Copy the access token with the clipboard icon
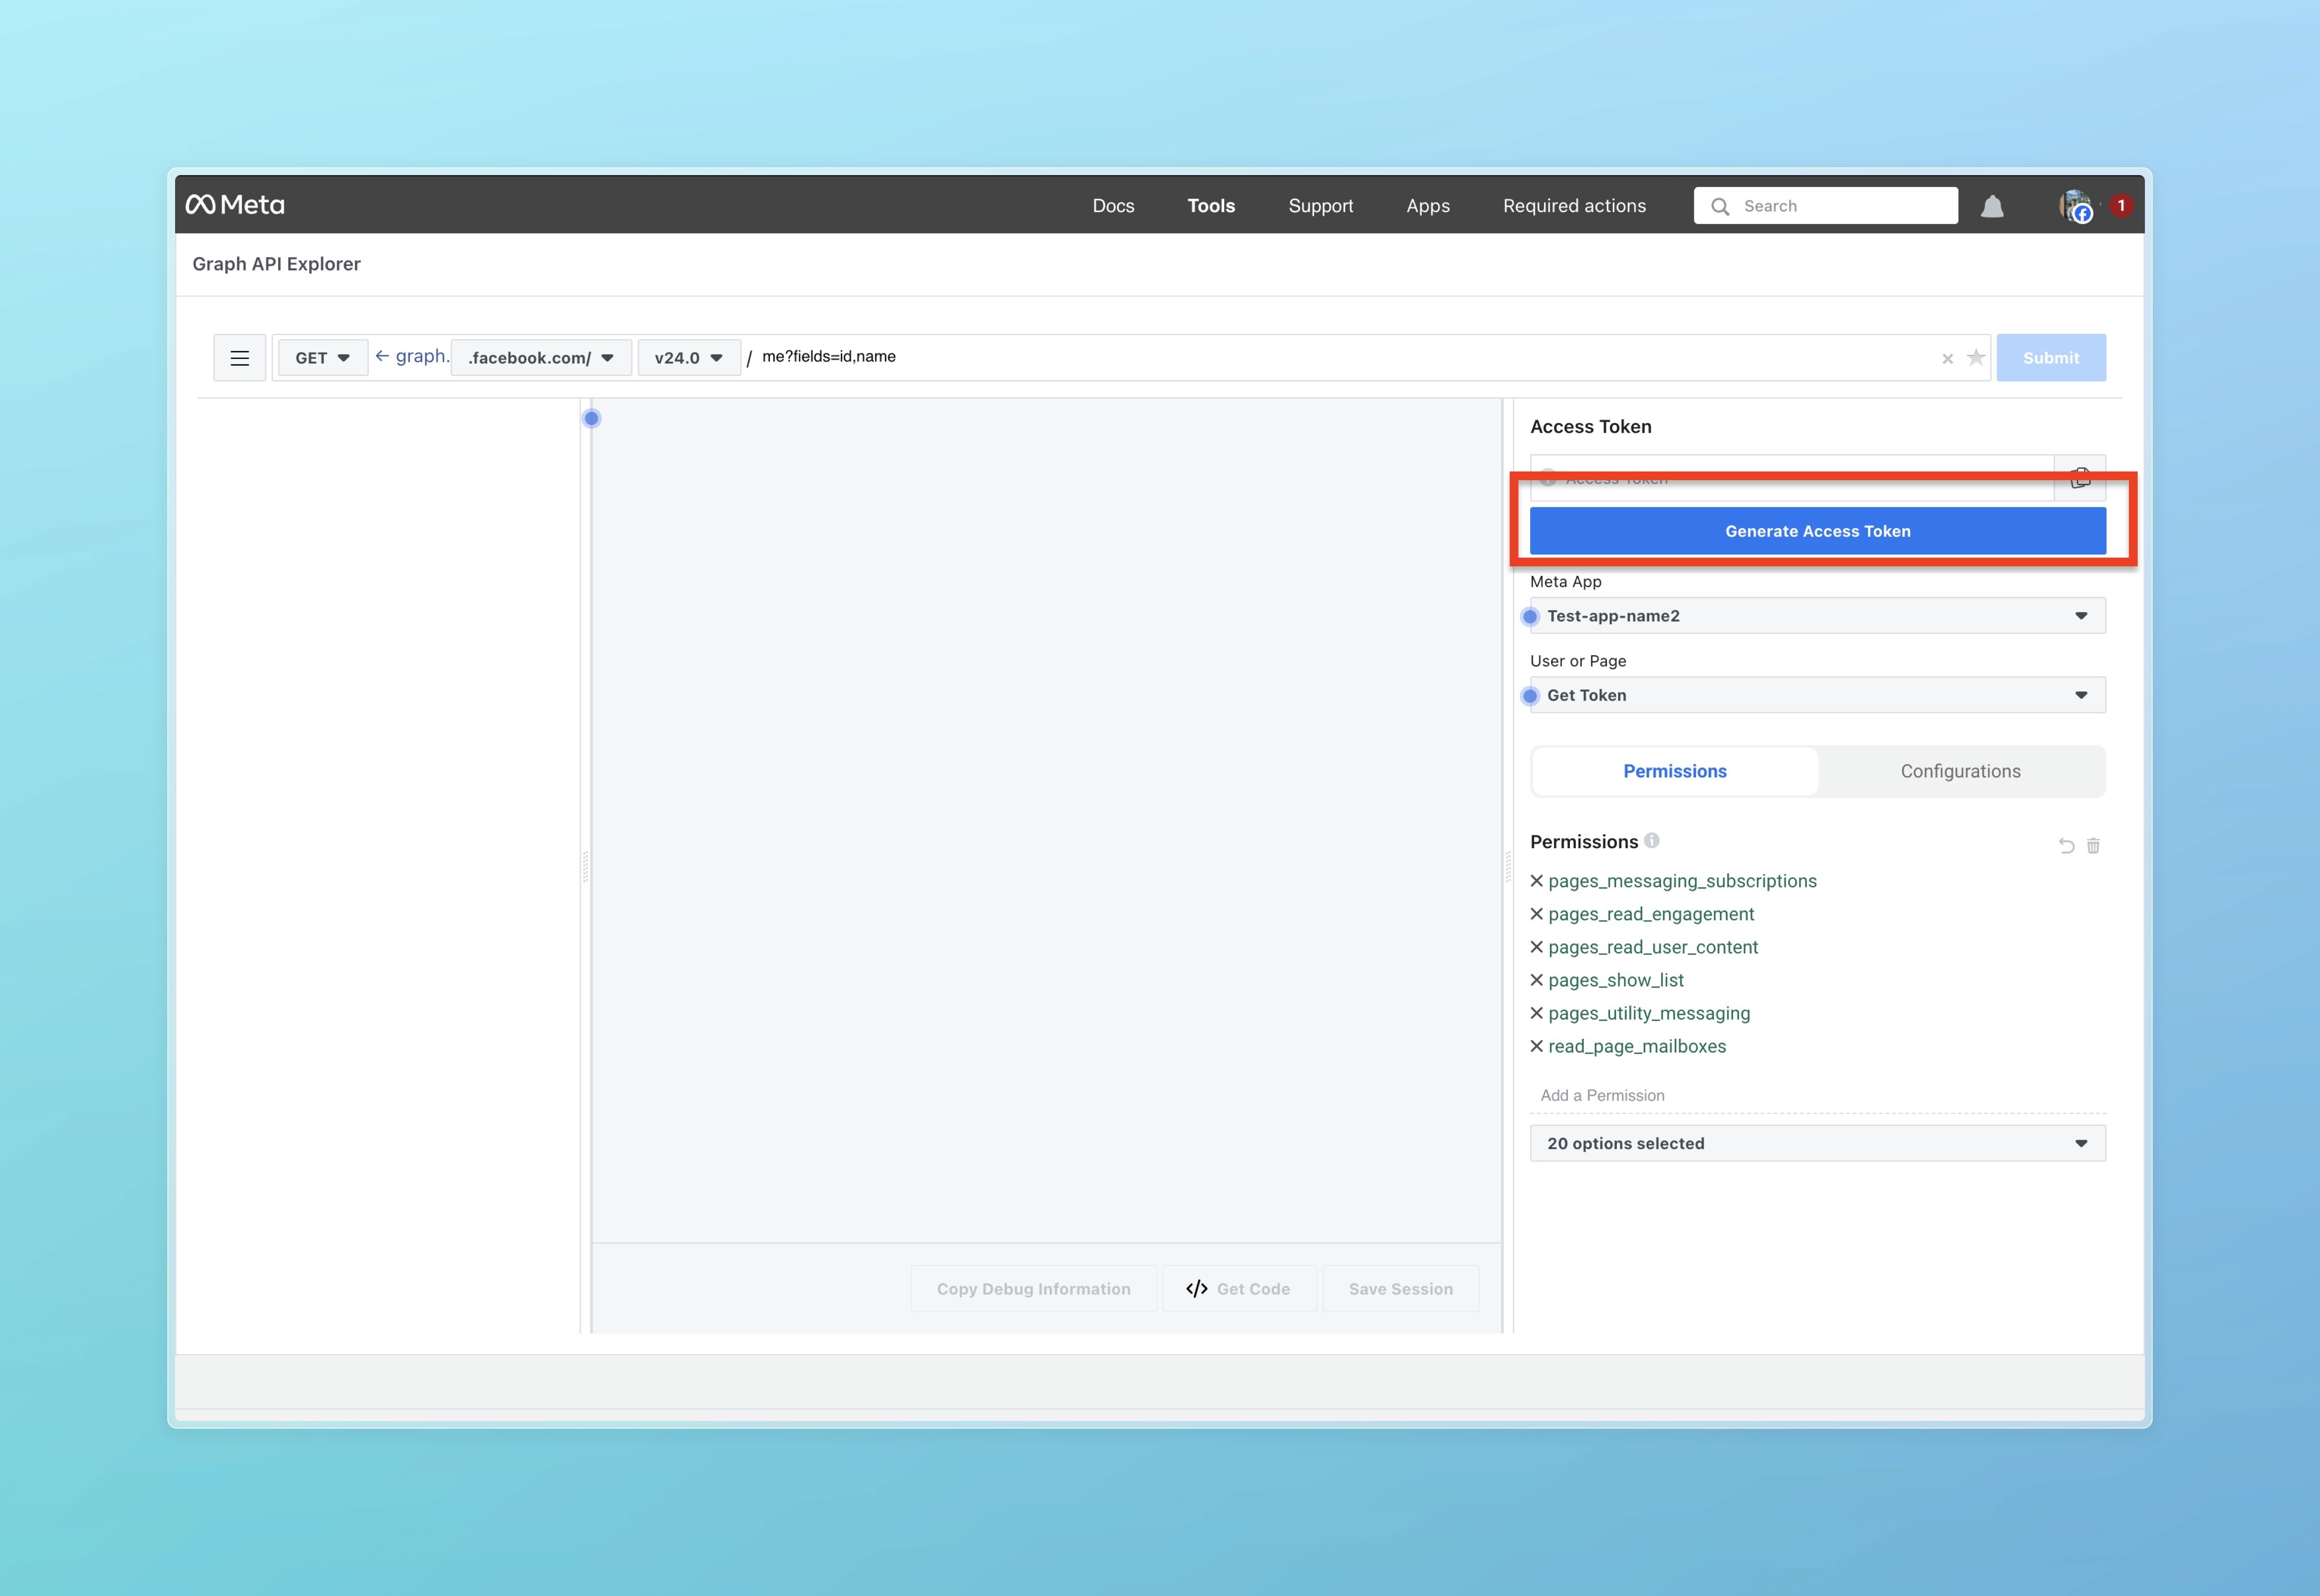This screenshot has height=1596, width=2320. pyautogui.click(x=2080, y=478)
